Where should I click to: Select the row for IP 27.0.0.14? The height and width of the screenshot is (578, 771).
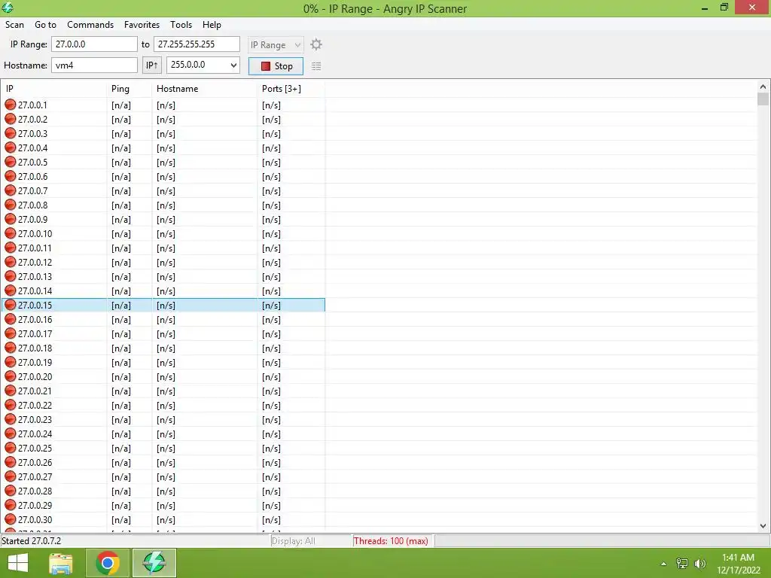click(x=163, y=291)
